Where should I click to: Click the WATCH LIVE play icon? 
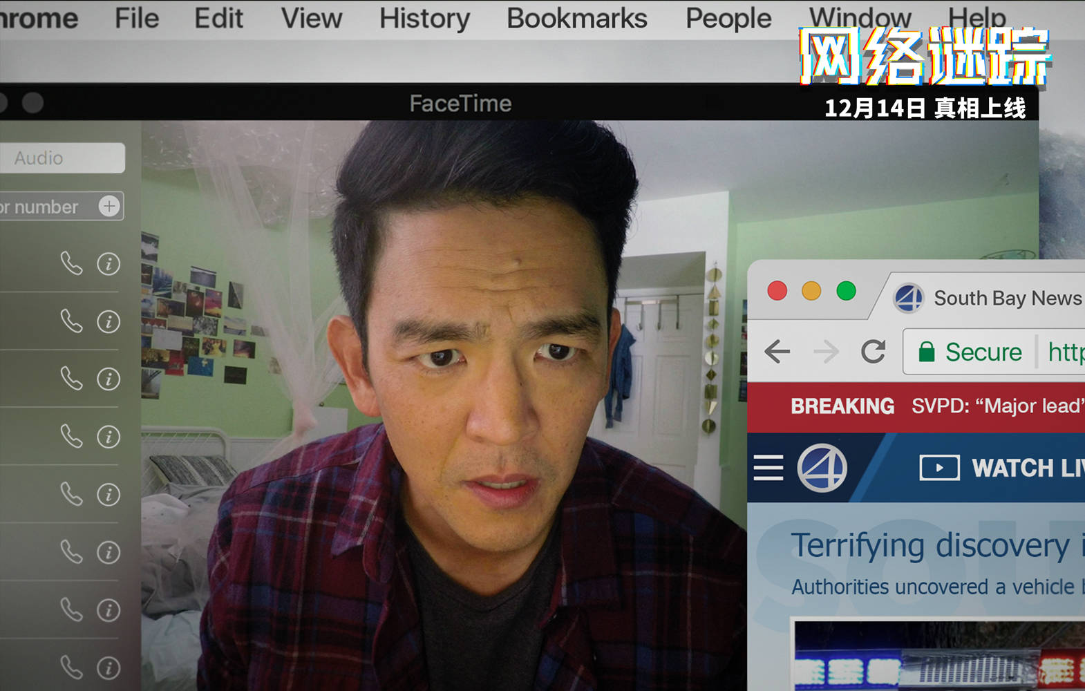(x=939, y=468)
